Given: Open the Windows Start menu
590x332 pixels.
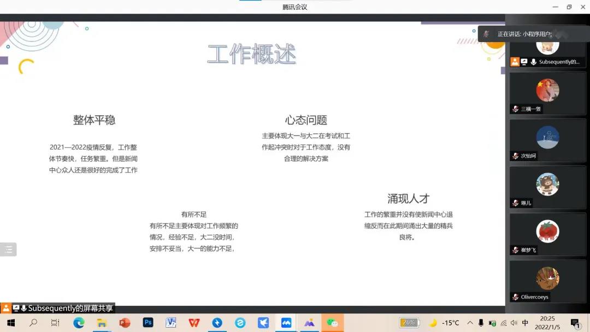Looking at the screenshot, I should pos(10,323).
